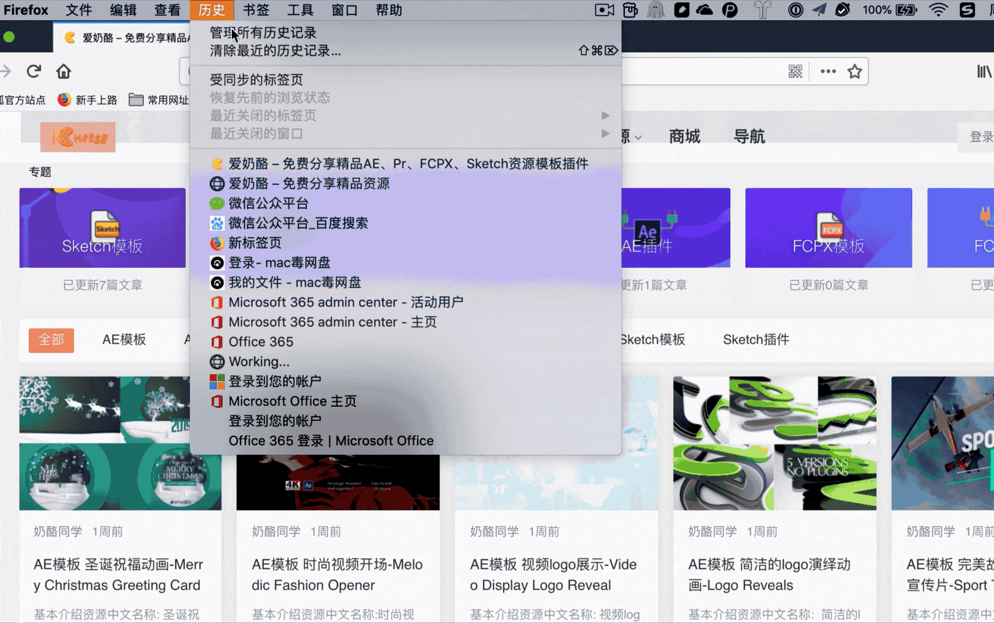Open 受同步的标签页 menu item

406,80
